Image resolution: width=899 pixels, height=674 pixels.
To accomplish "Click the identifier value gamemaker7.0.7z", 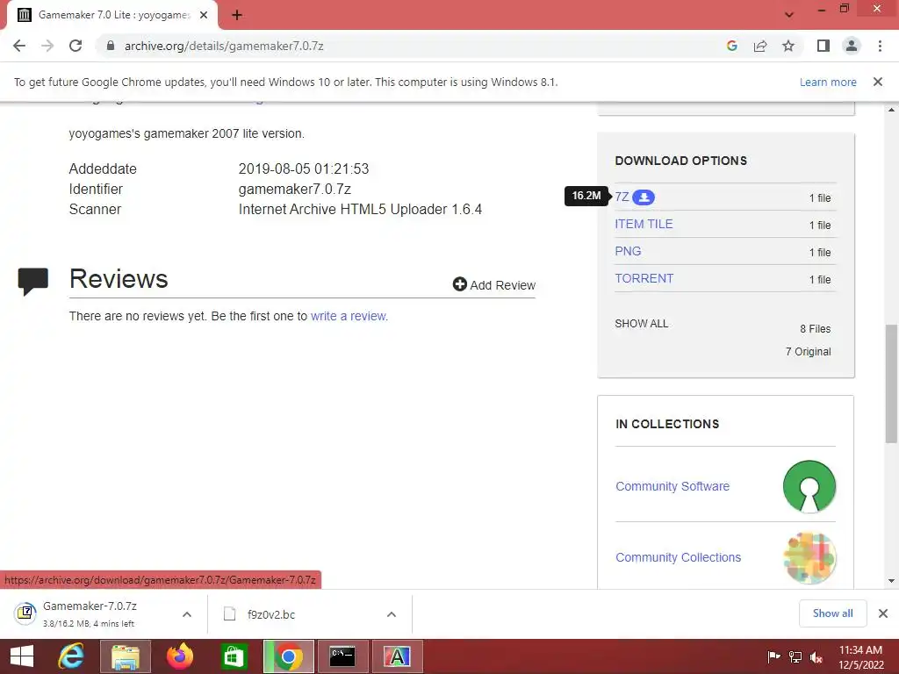I will click(x=295, y=190).
